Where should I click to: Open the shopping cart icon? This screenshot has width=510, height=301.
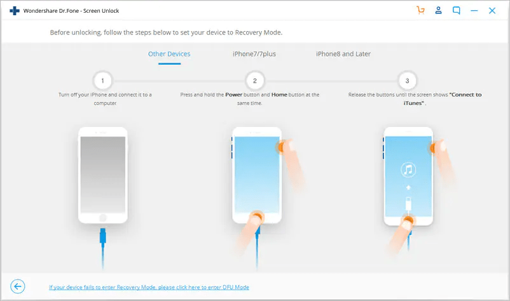point(420,11)
